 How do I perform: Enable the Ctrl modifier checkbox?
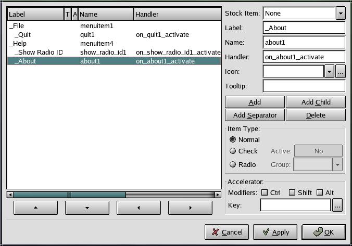265,192
